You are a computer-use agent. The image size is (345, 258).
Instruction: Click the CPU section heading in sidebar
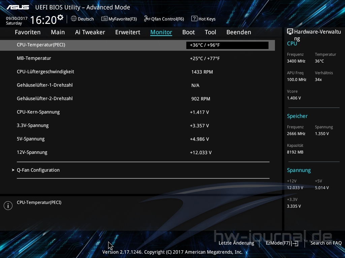click(x=292, y=43)
